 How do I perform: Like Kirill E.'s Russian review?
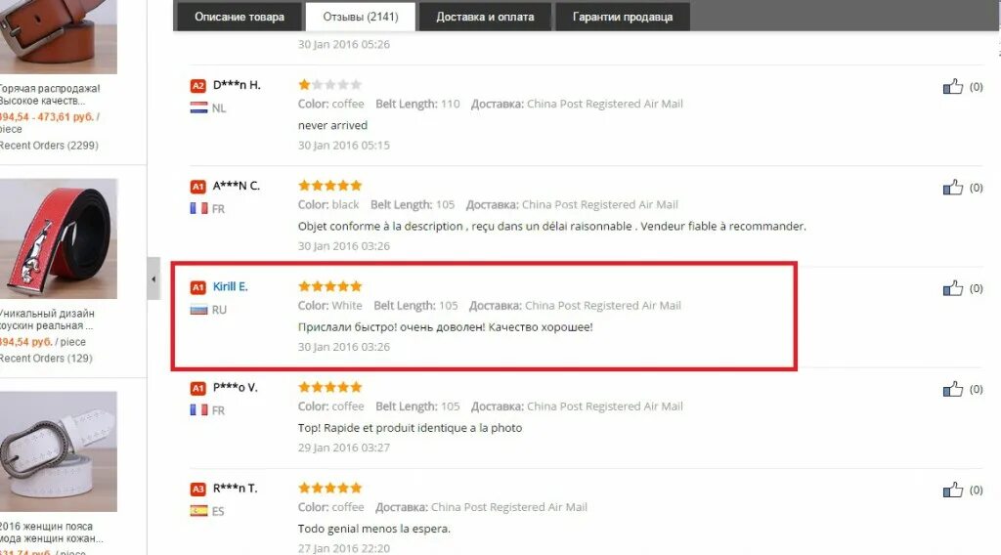click(x=952, y=287)
